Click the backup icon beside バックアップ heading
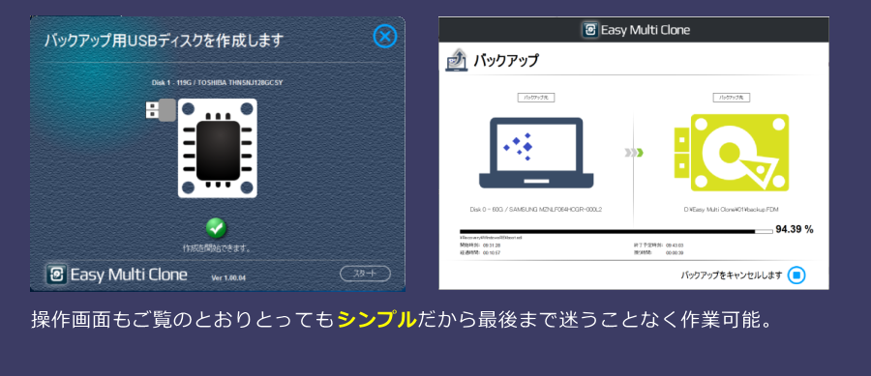Screen dimensions: 871x376 point(456,60)
